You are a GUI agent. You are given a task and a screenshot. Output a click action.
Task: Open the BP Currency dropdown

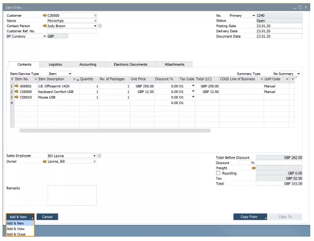(44, 36)
